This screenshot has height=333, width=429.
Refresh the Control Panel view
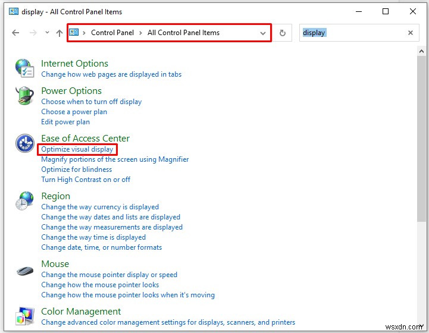click(283, 33)
